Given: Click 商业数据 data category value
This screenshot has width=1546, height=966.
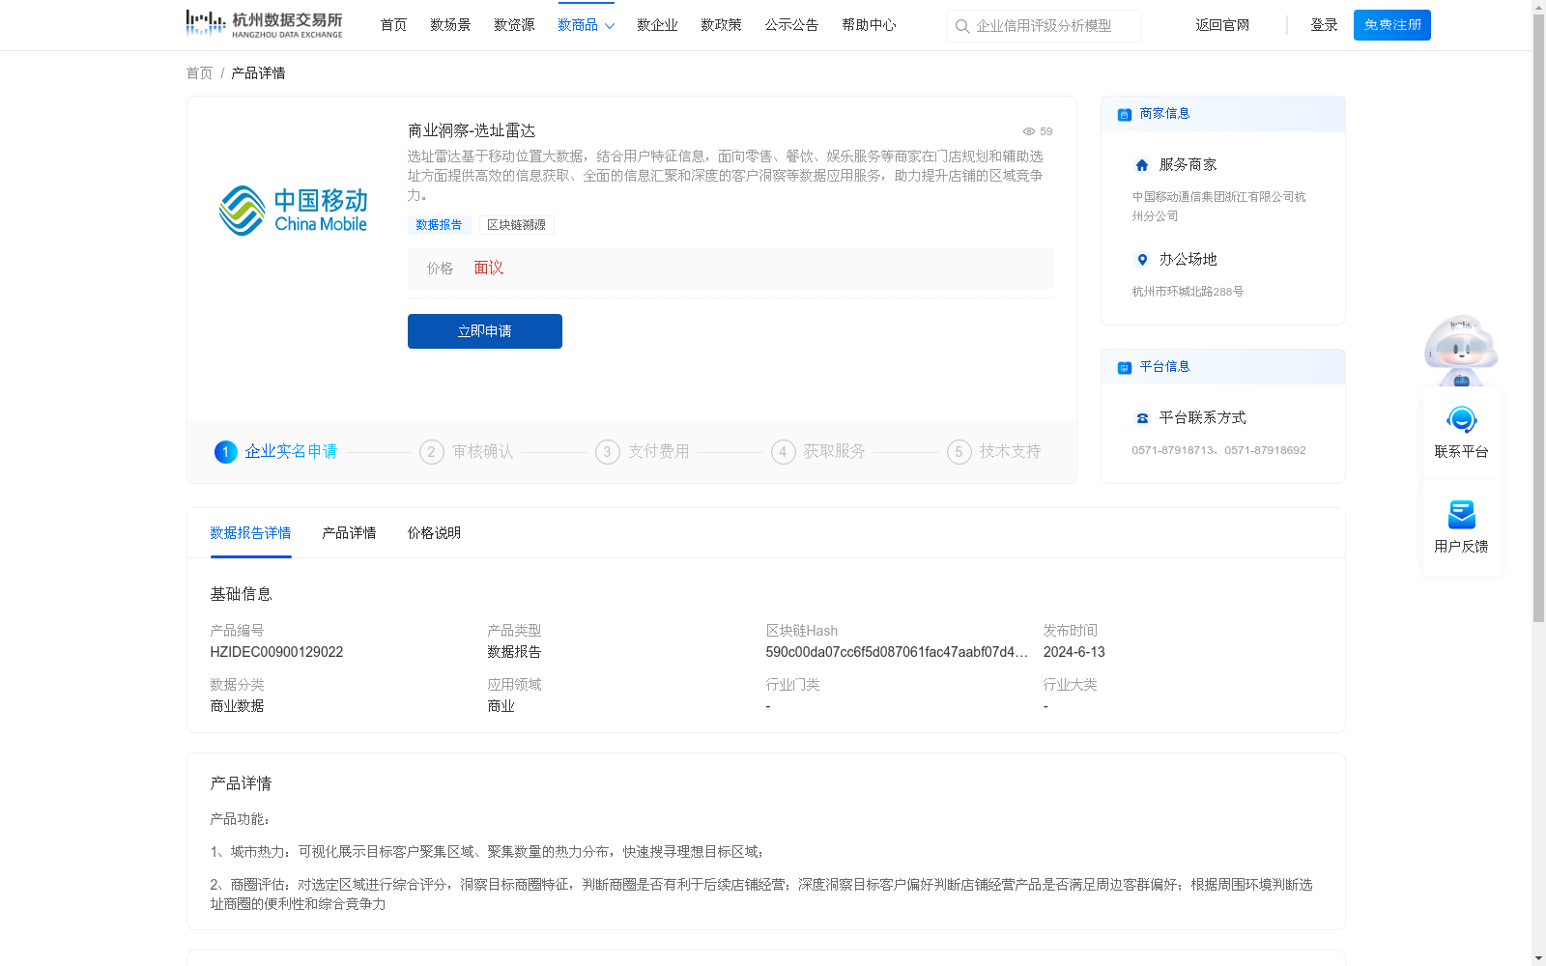Looking at the screenshot, I should click(x=237, y=706).
